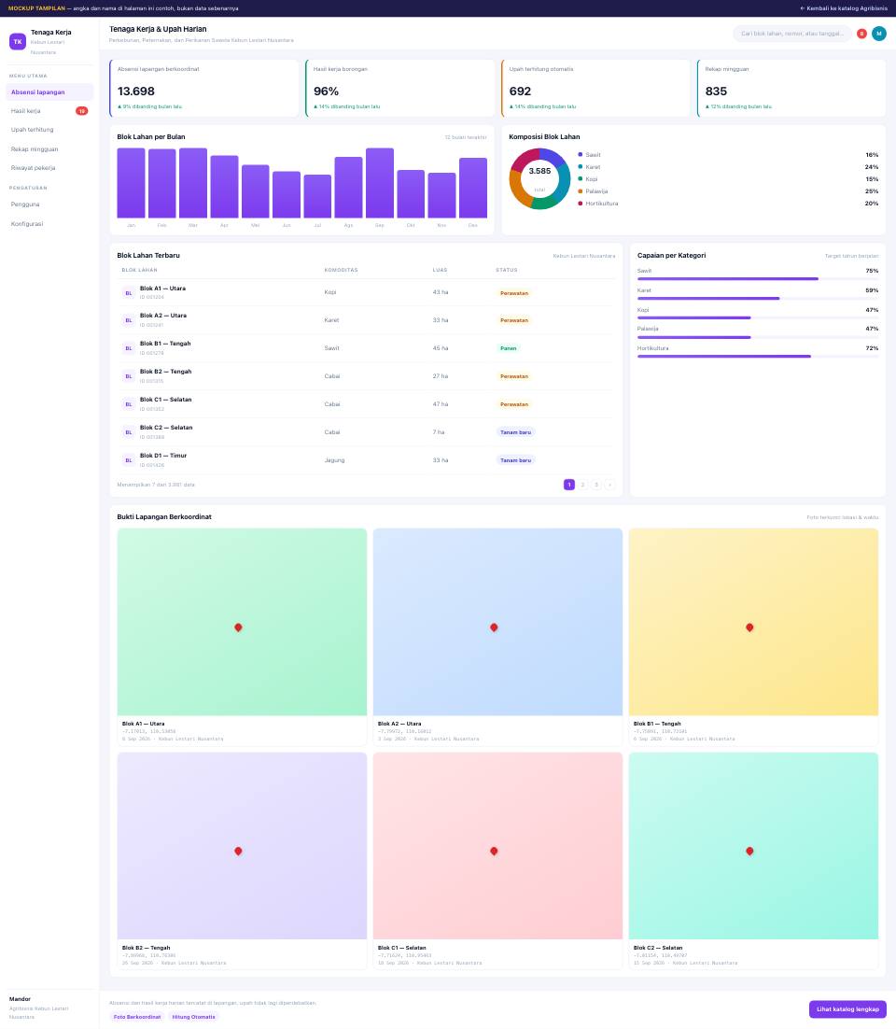The width and height of the screenshot is (896, 1029).
Task: Open Hasil kerja menu item
Action: point(49,111)
